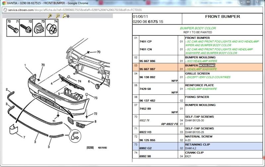Screen dimensions: 265x167
Task: Click part number 96 137 482
Action: pyautogui.click(x=147, y=100)
